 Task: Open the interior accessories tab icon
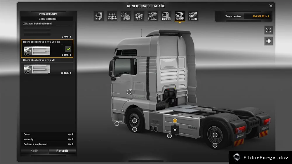[193, 16]
